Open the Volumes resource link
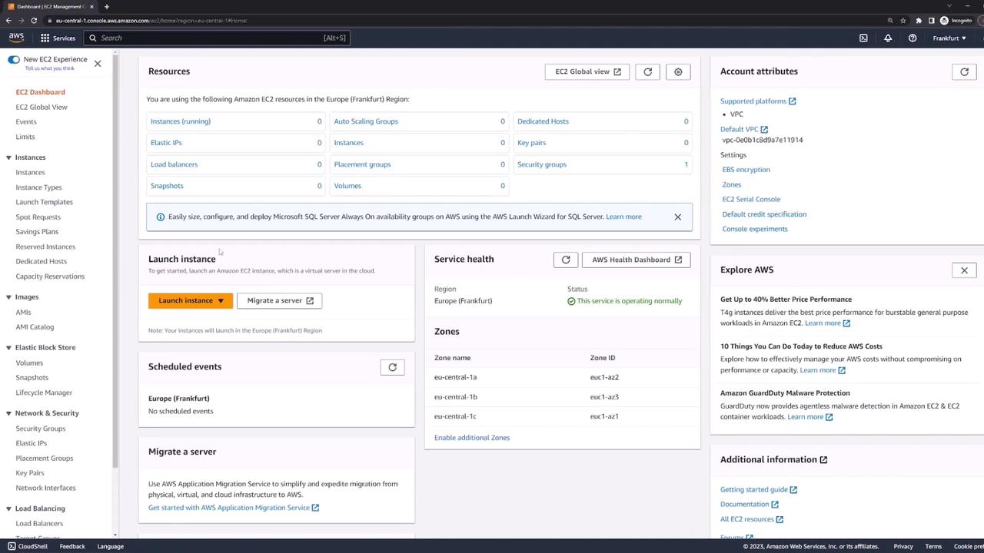Viewport: 984px width, 553px height. (x=347, y=186)
